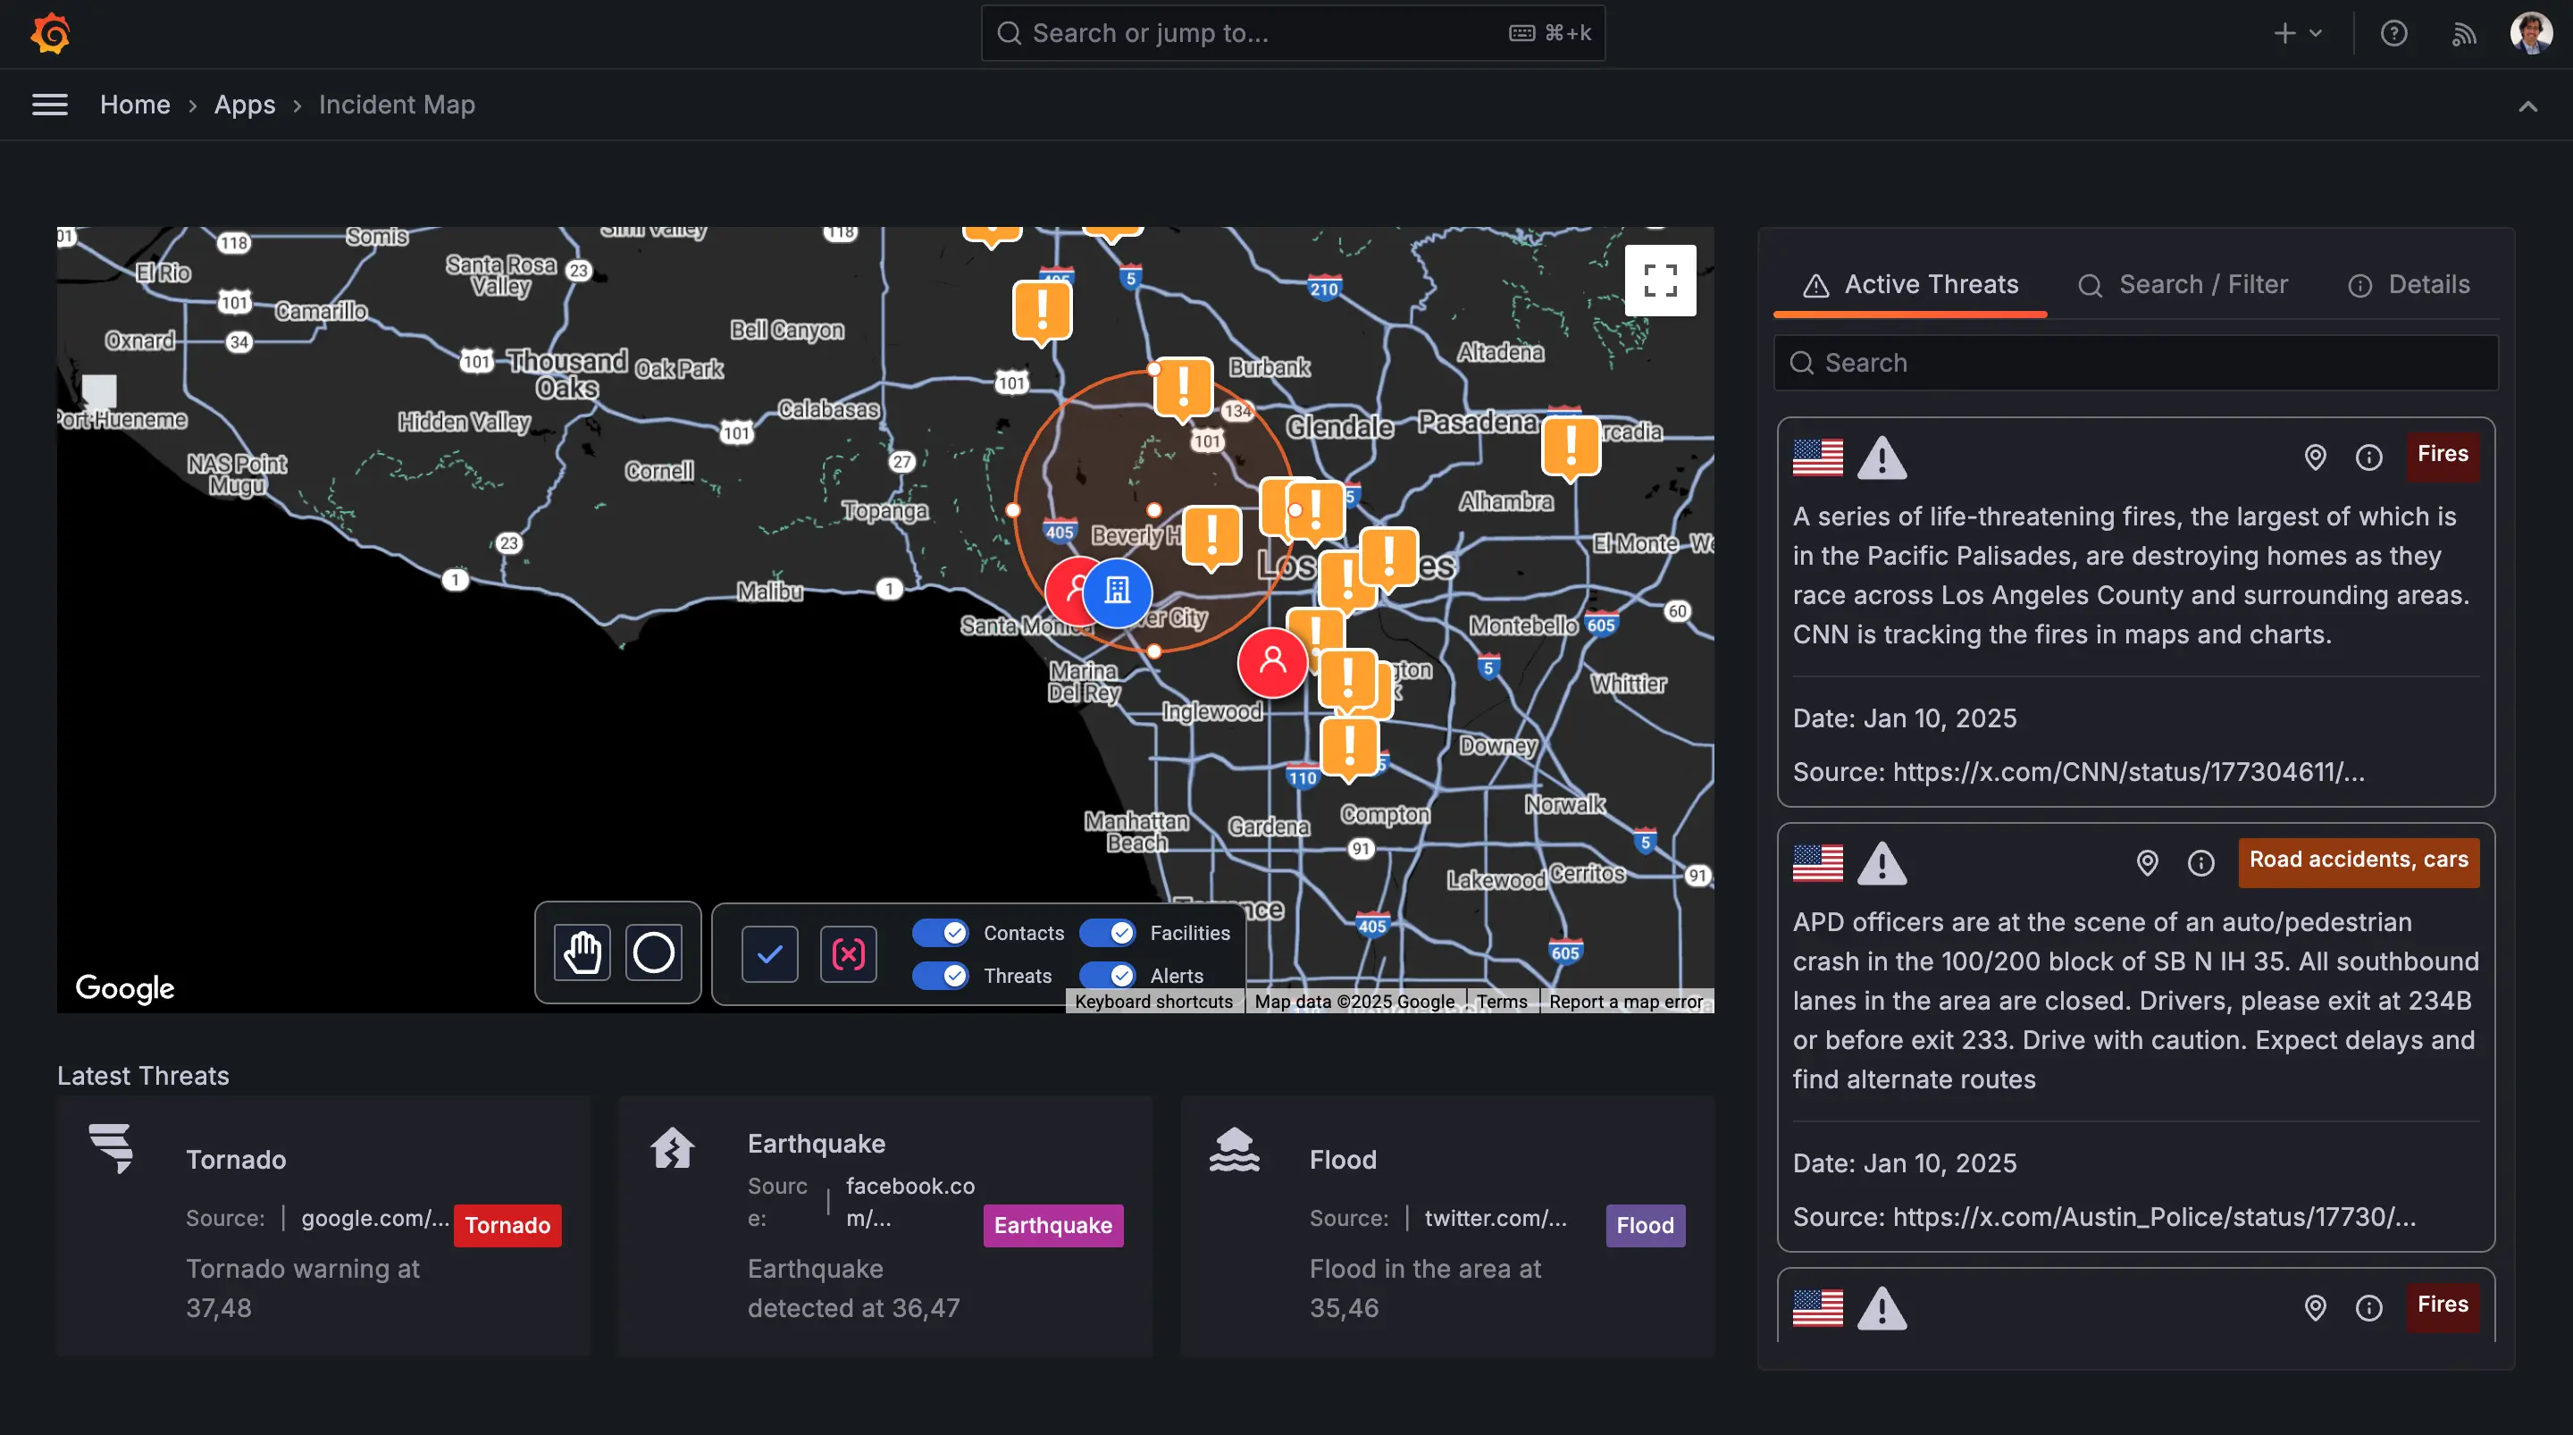2573x1435 pixels.
Task: Collapse the dashboard with the top-right chevron
Action: 2528,107
